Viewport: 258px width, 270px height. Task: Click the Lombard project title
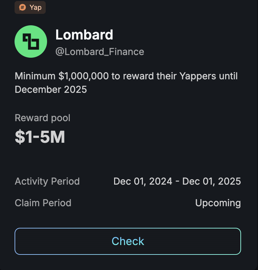click(x=84, y=35)
